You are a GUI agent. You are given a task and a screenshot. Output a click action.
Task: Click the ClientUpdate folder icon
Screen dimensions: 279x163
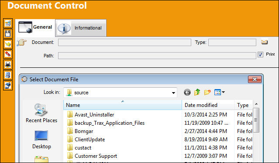pyautogui.click(x=70, y=139)
